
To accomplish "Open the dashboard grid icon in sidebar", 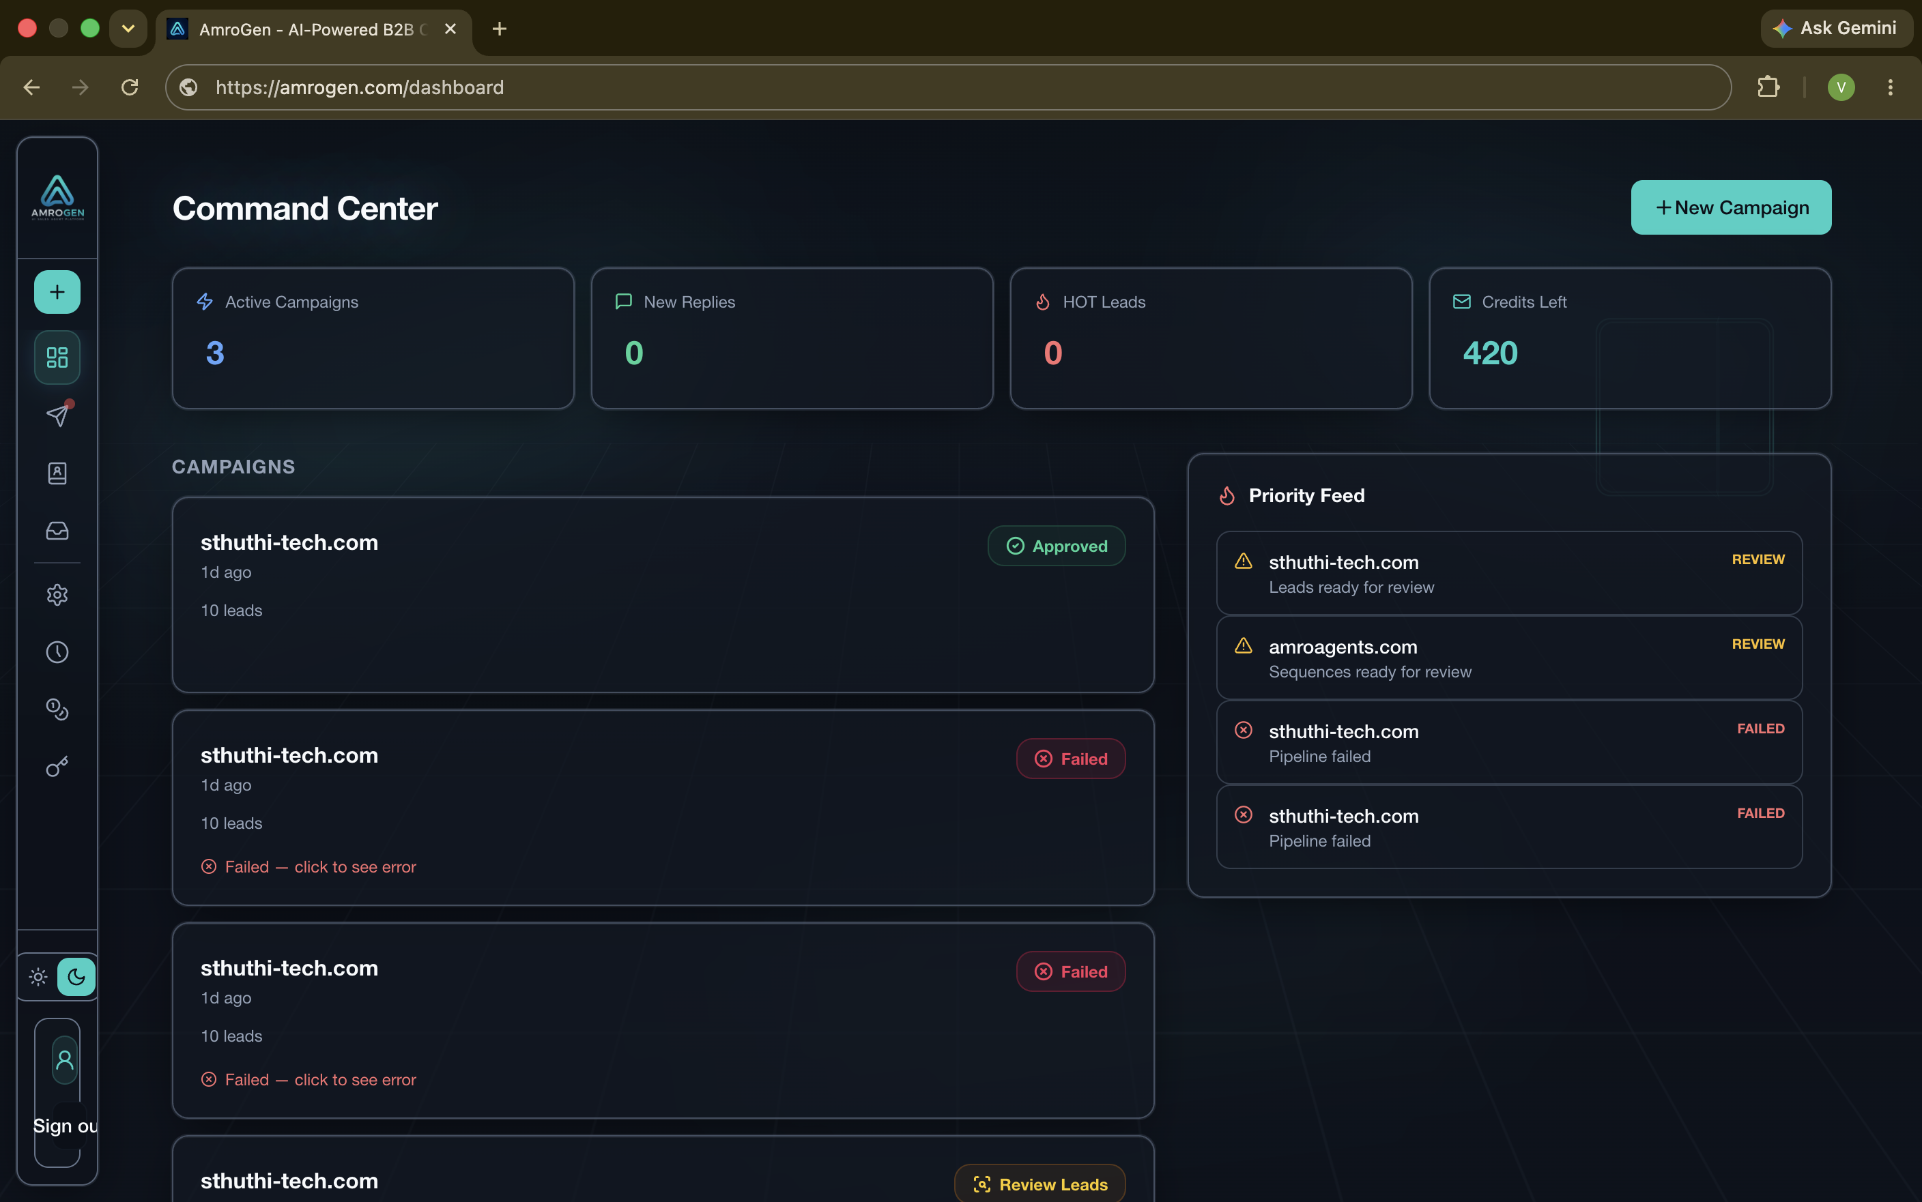I will (x=57, y=357).
